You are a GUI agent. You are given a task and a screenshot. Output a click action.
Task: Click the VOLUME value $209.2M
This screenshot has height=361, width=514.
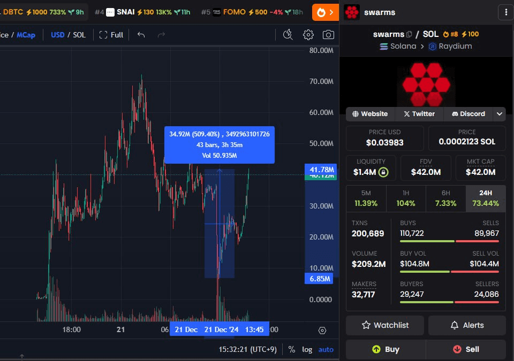pyautogui.click(x=369, y=264)
